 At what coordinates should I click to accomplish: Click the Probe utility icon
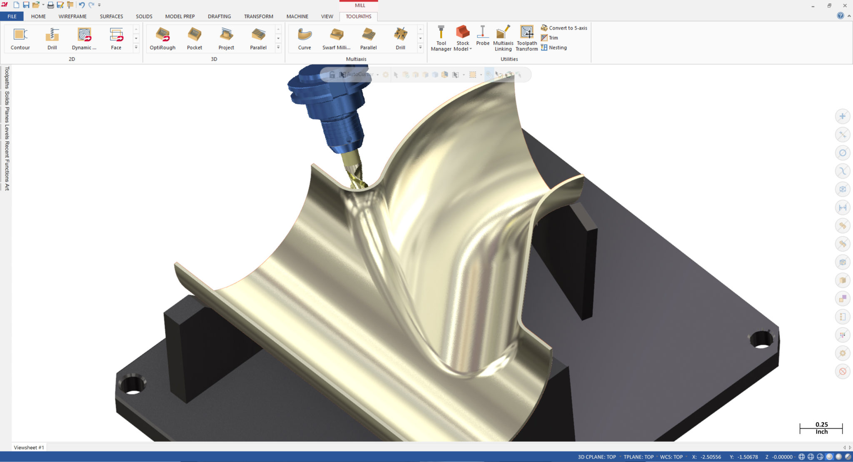(482, 36)
